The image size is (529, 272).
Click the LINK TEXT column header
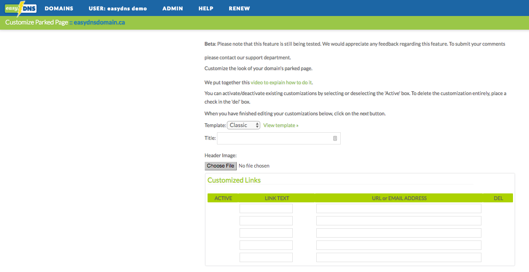pyautogui.click(x=277, y=198)
